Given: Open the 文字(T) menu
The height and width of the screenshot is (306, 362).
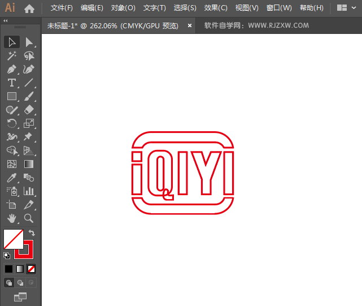Looking at the screenshot, I should [154, 8].
